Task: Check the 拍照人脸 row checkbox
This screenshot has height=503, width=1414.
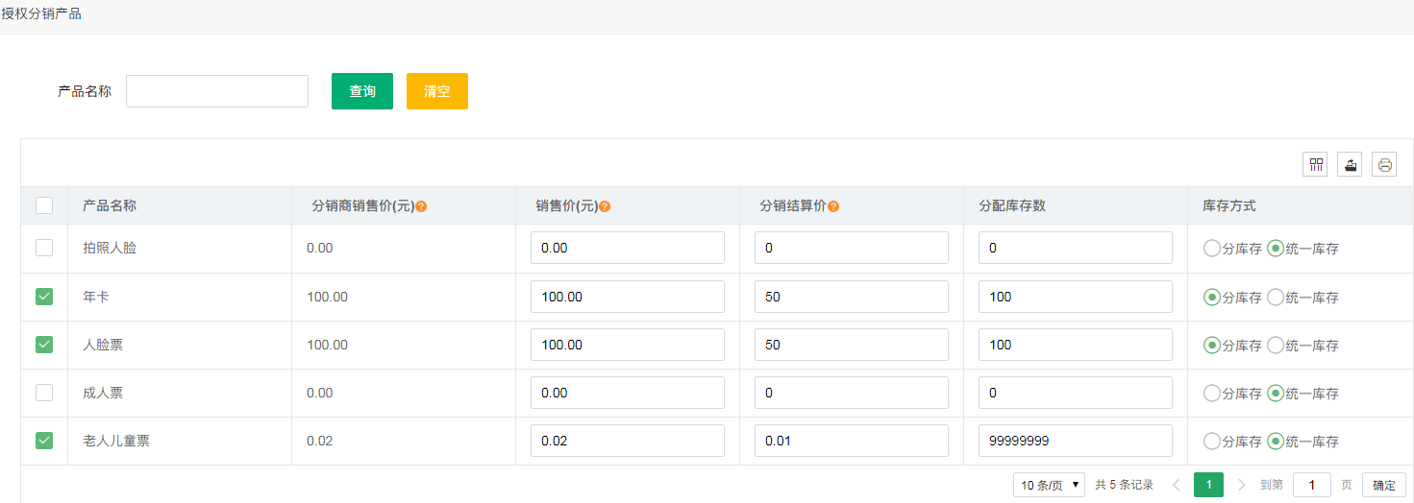Action: tap(44, 248)
